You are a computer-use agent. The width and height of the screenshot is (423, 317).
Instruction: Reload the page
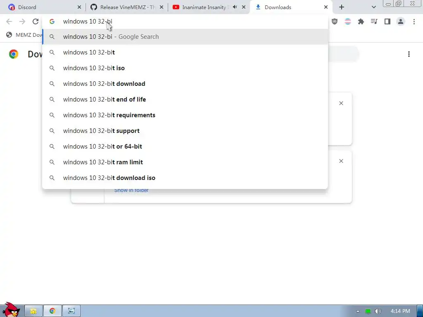(36, 21)
